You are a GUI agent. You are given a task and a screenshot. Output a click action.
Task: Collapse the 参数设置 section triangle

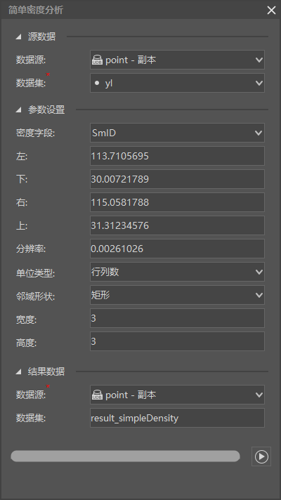18,110
